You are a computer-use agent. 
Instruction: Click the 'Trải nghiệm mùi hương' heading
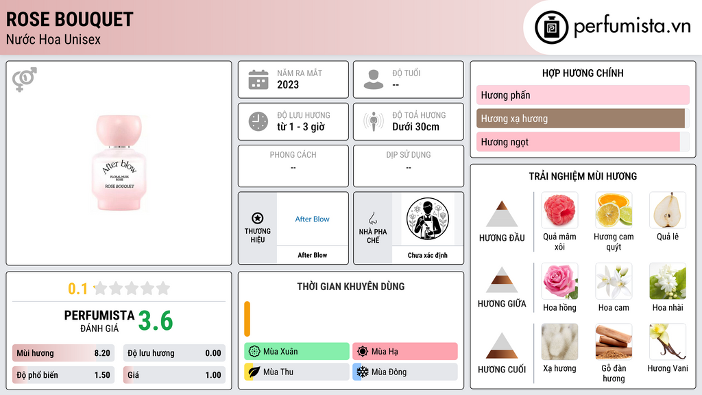pos(583,176)
